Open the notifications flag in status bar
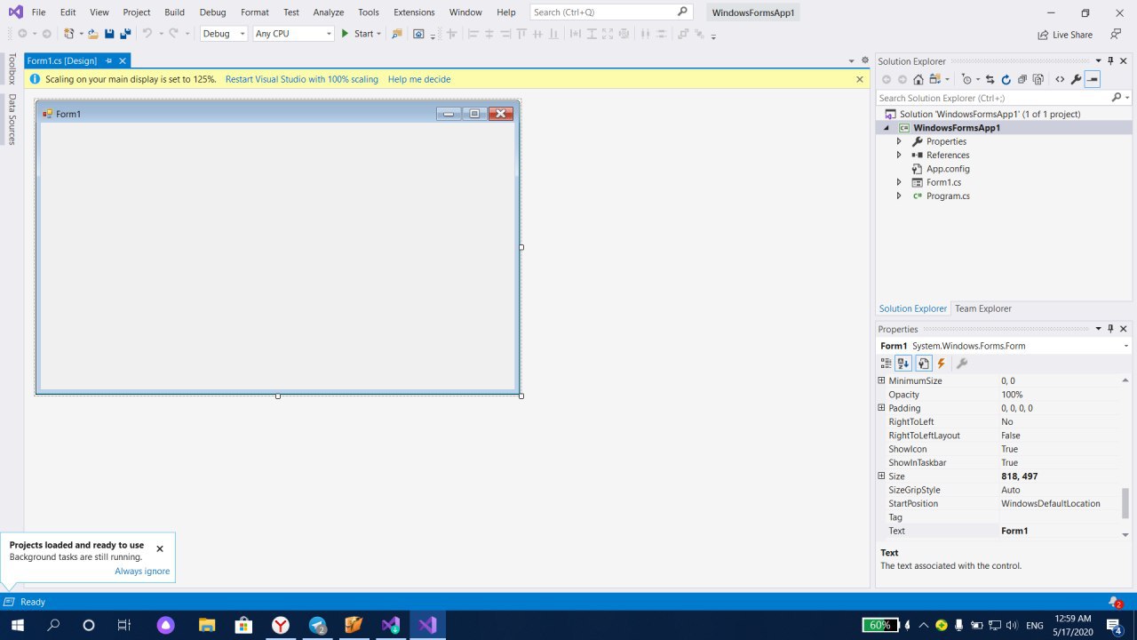 tap(1114, 602)
